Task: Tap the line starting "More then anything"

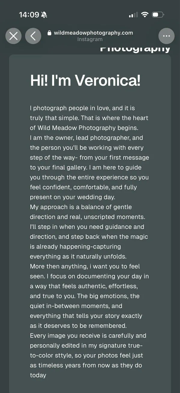Action: click(x=85, y=266)
